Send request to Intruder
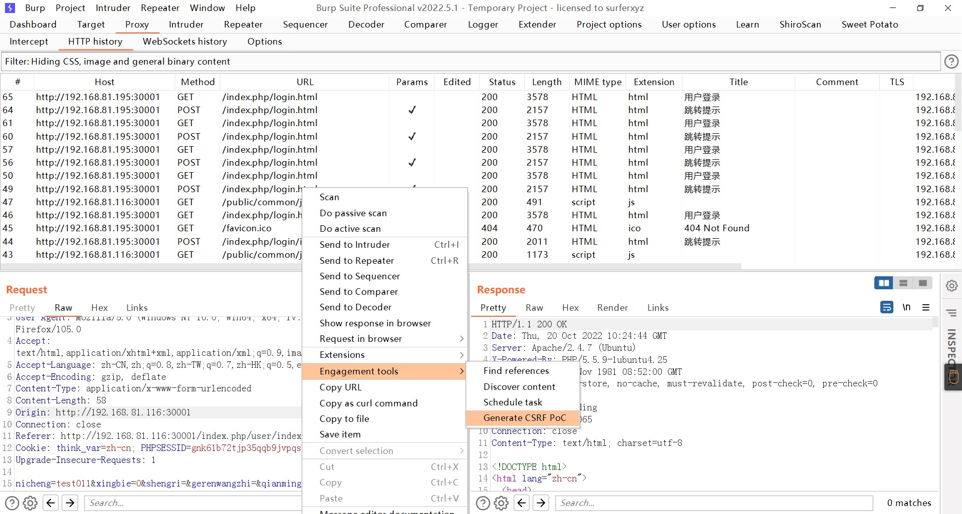This screenshot has width=962, height=514. pyautogui.click(x=385, y=245)
